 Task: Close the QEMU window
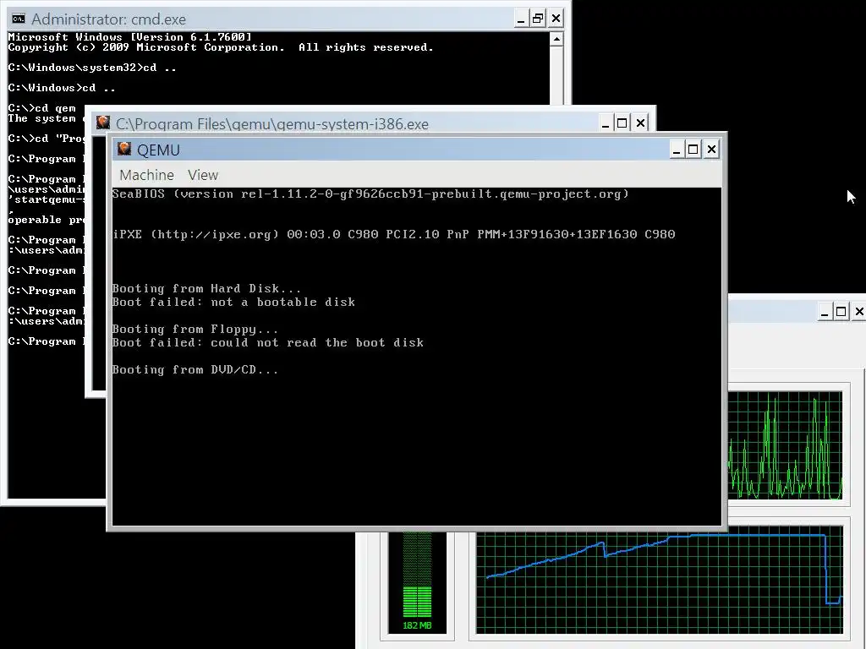711,150
